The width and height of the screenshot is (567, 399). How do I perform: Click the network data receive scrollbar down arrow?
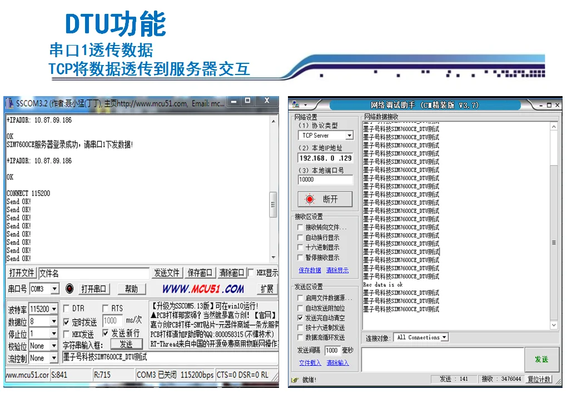(x=554, y=325)
